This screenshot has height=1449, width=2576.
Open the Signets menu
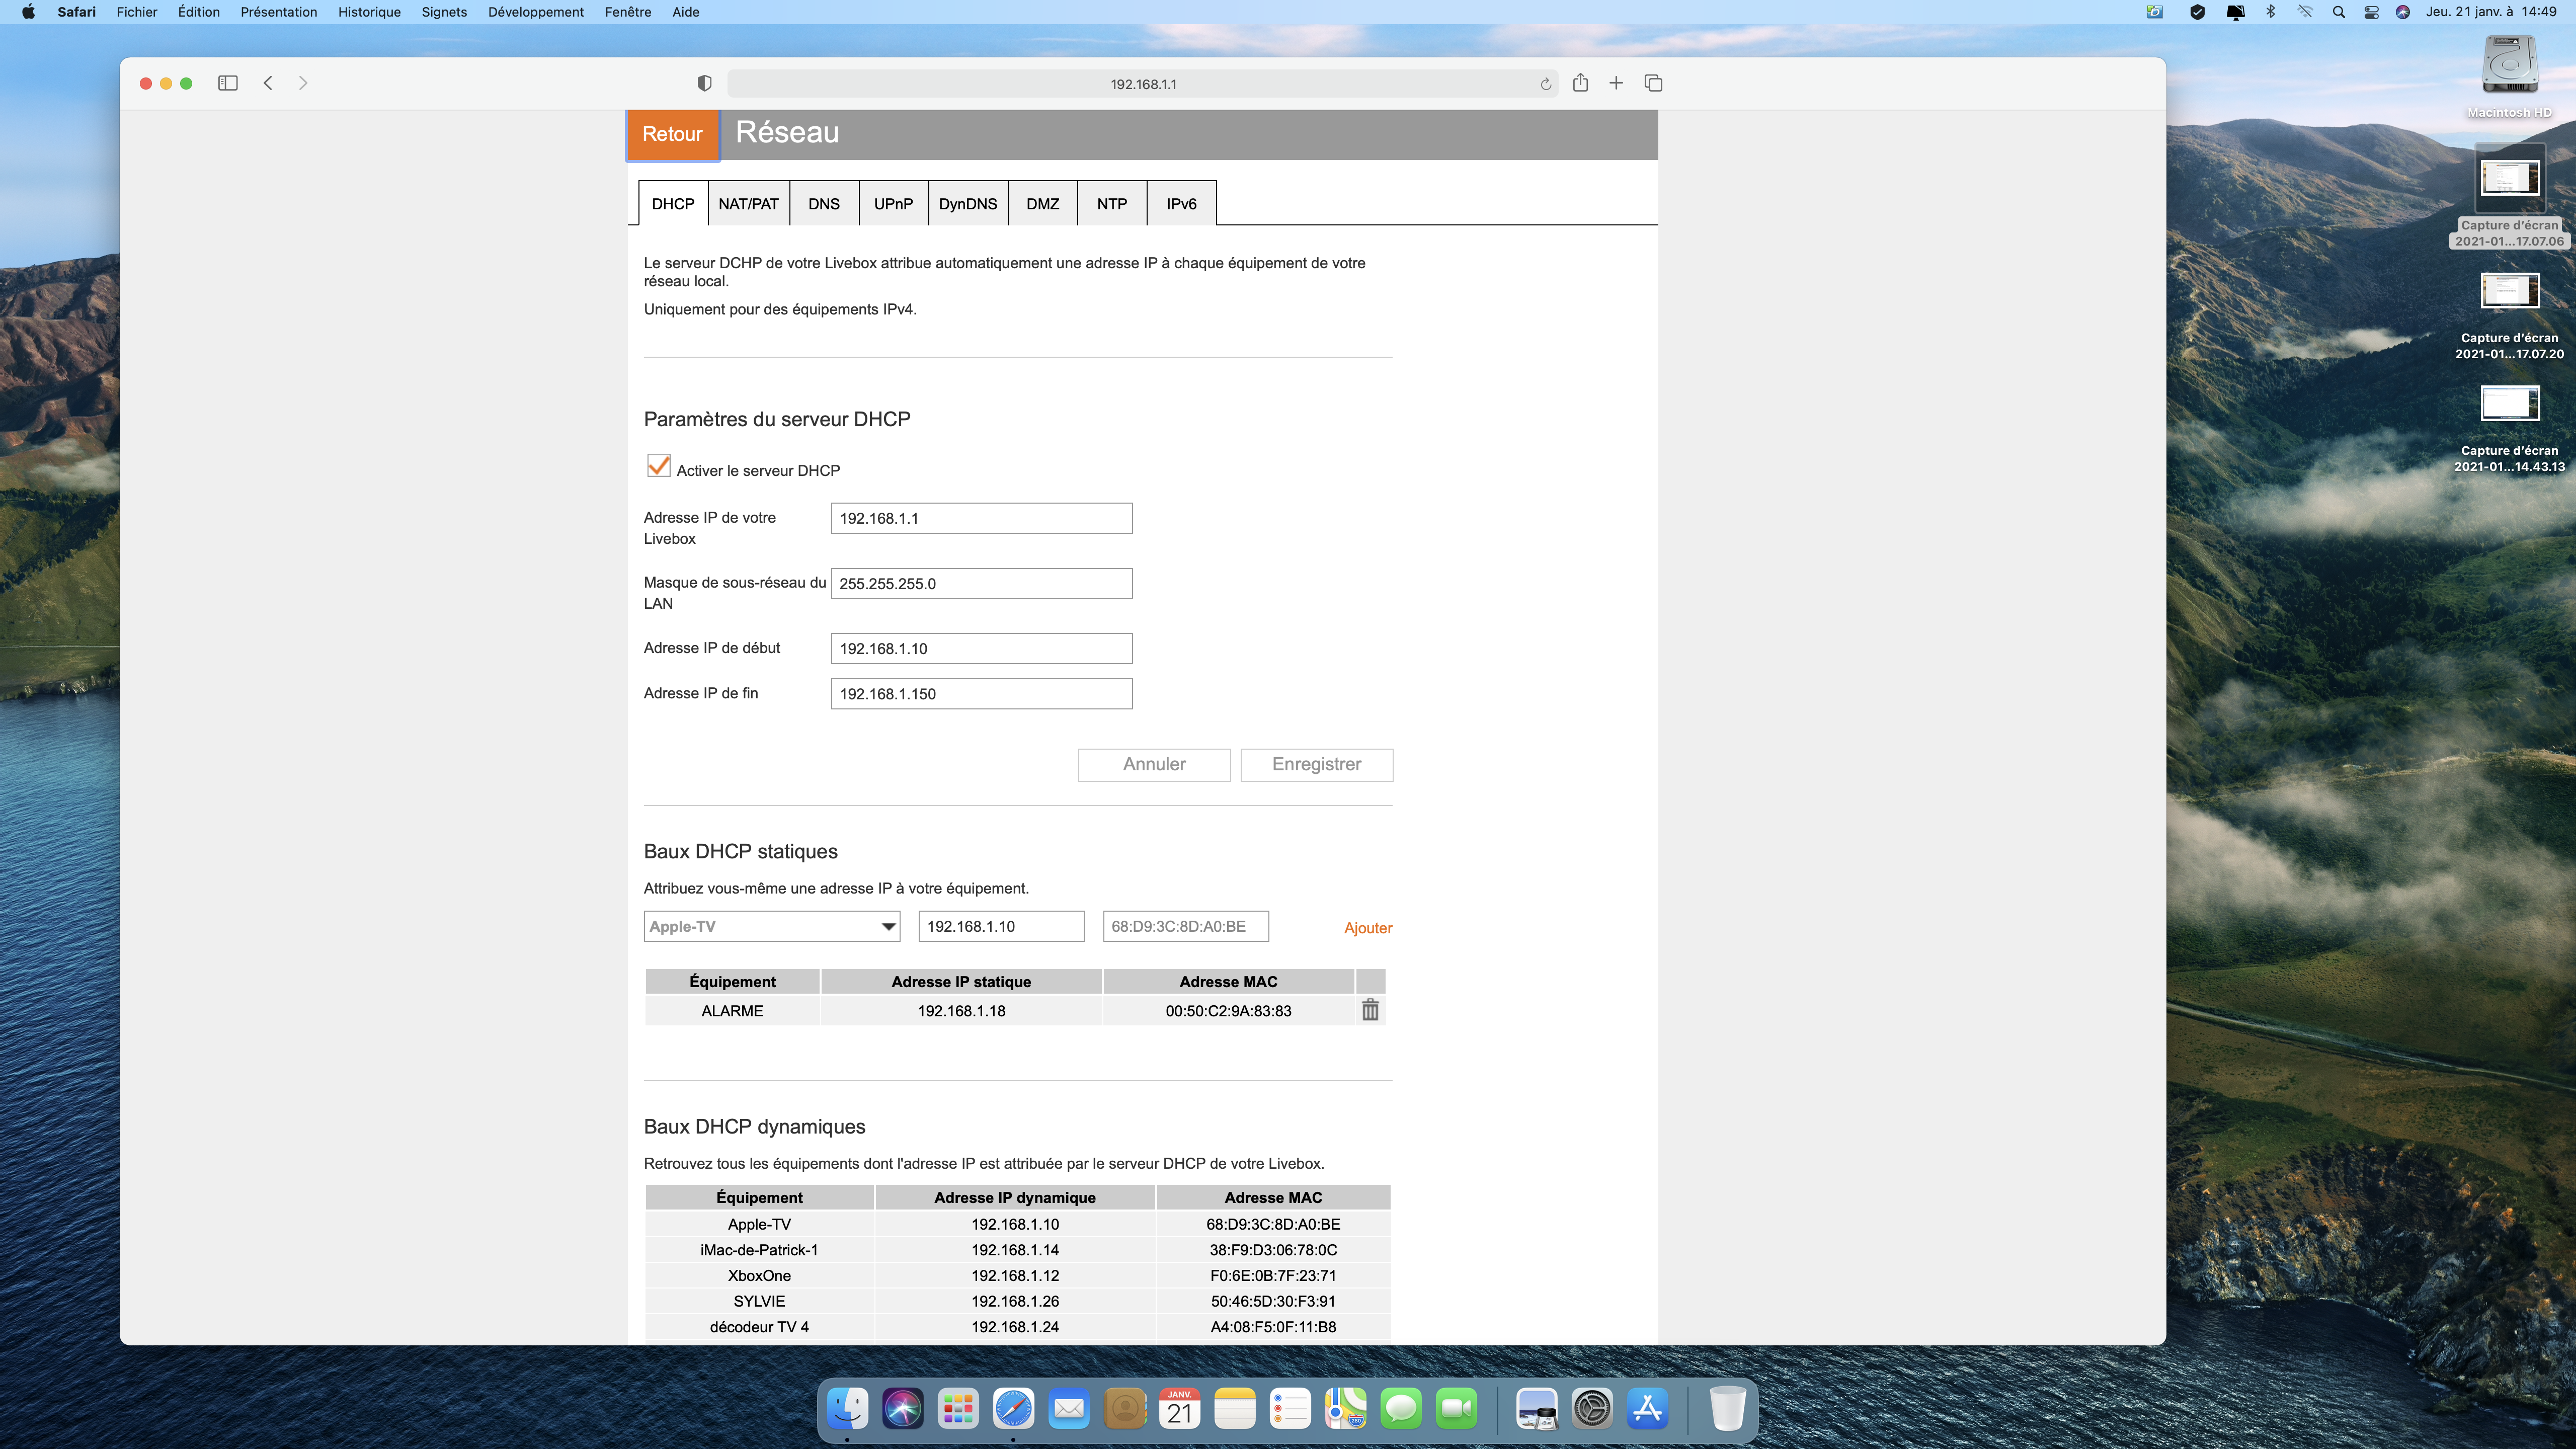coord(444,12)
